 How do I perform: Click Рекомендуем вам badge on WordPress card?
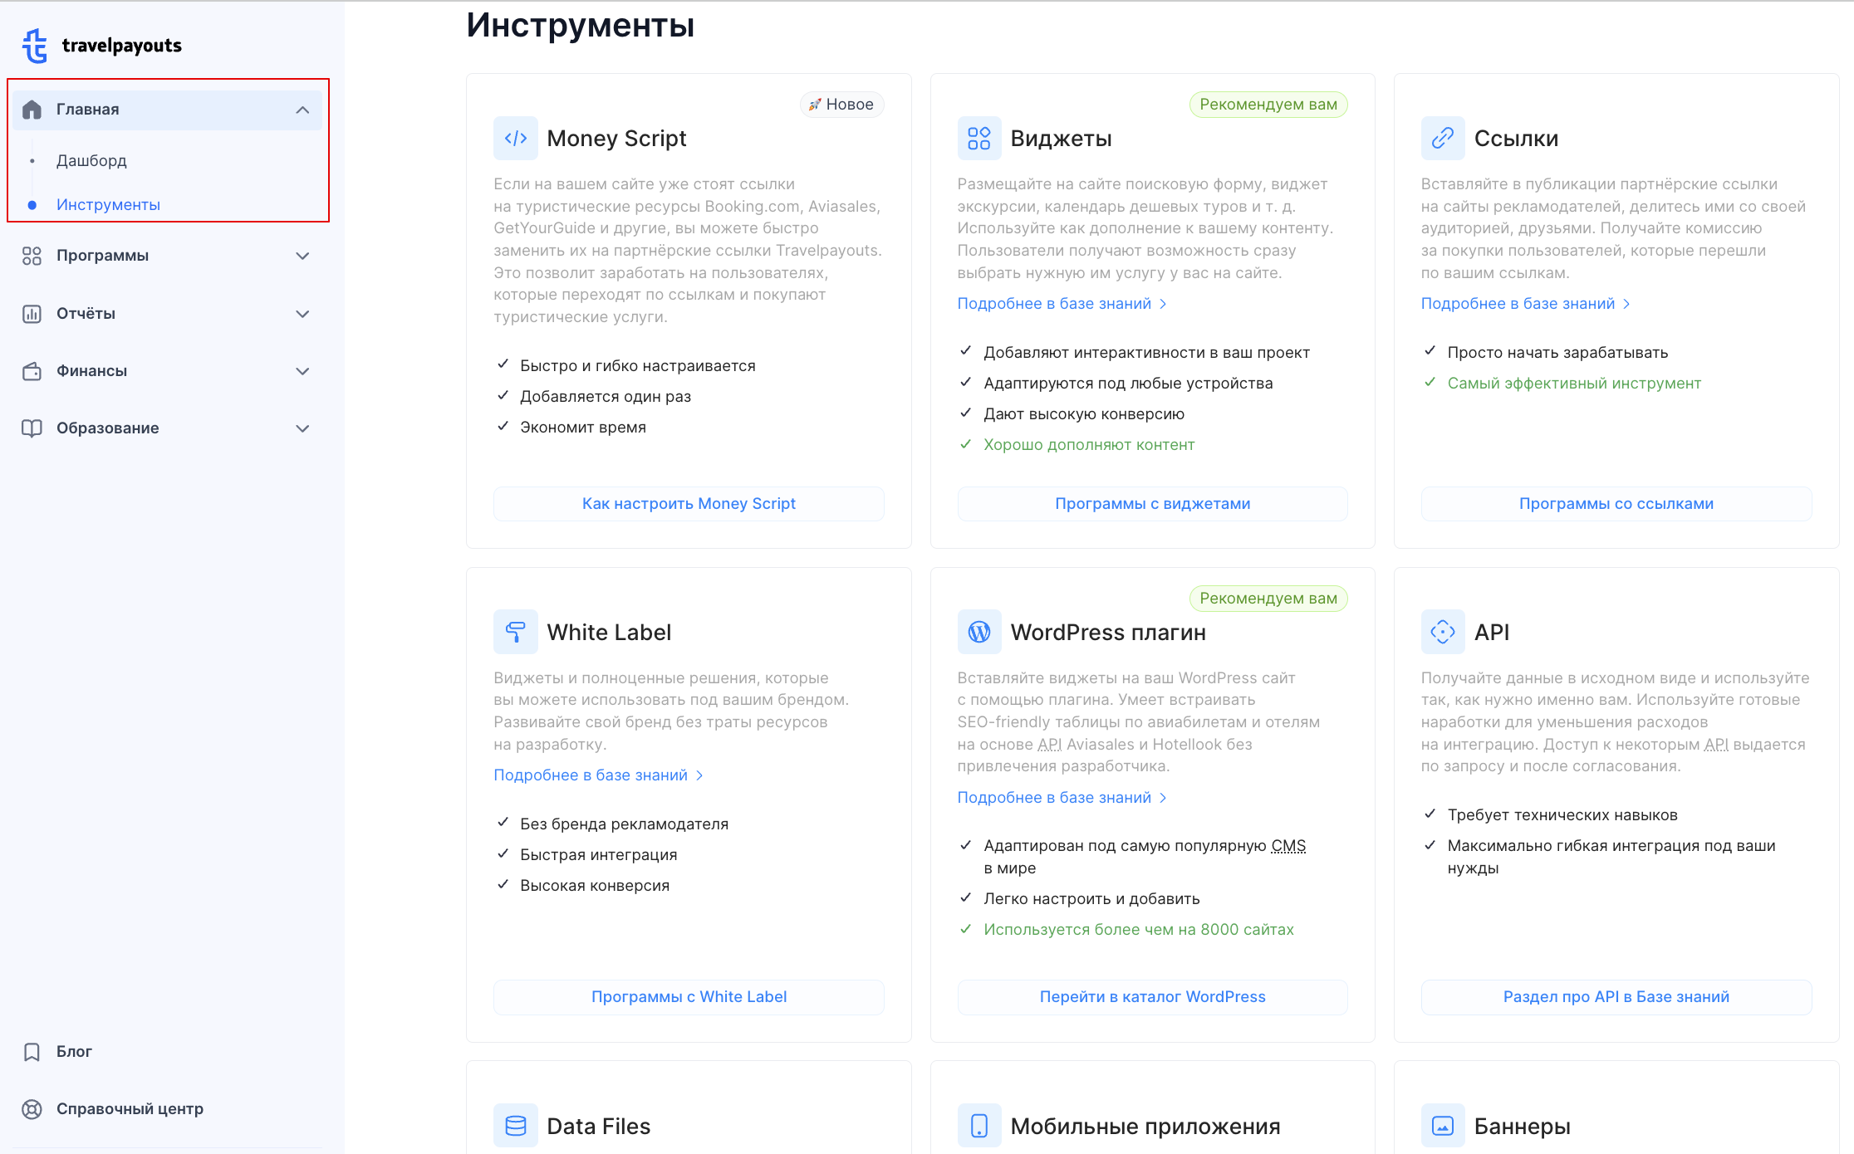click(1268, 599)
